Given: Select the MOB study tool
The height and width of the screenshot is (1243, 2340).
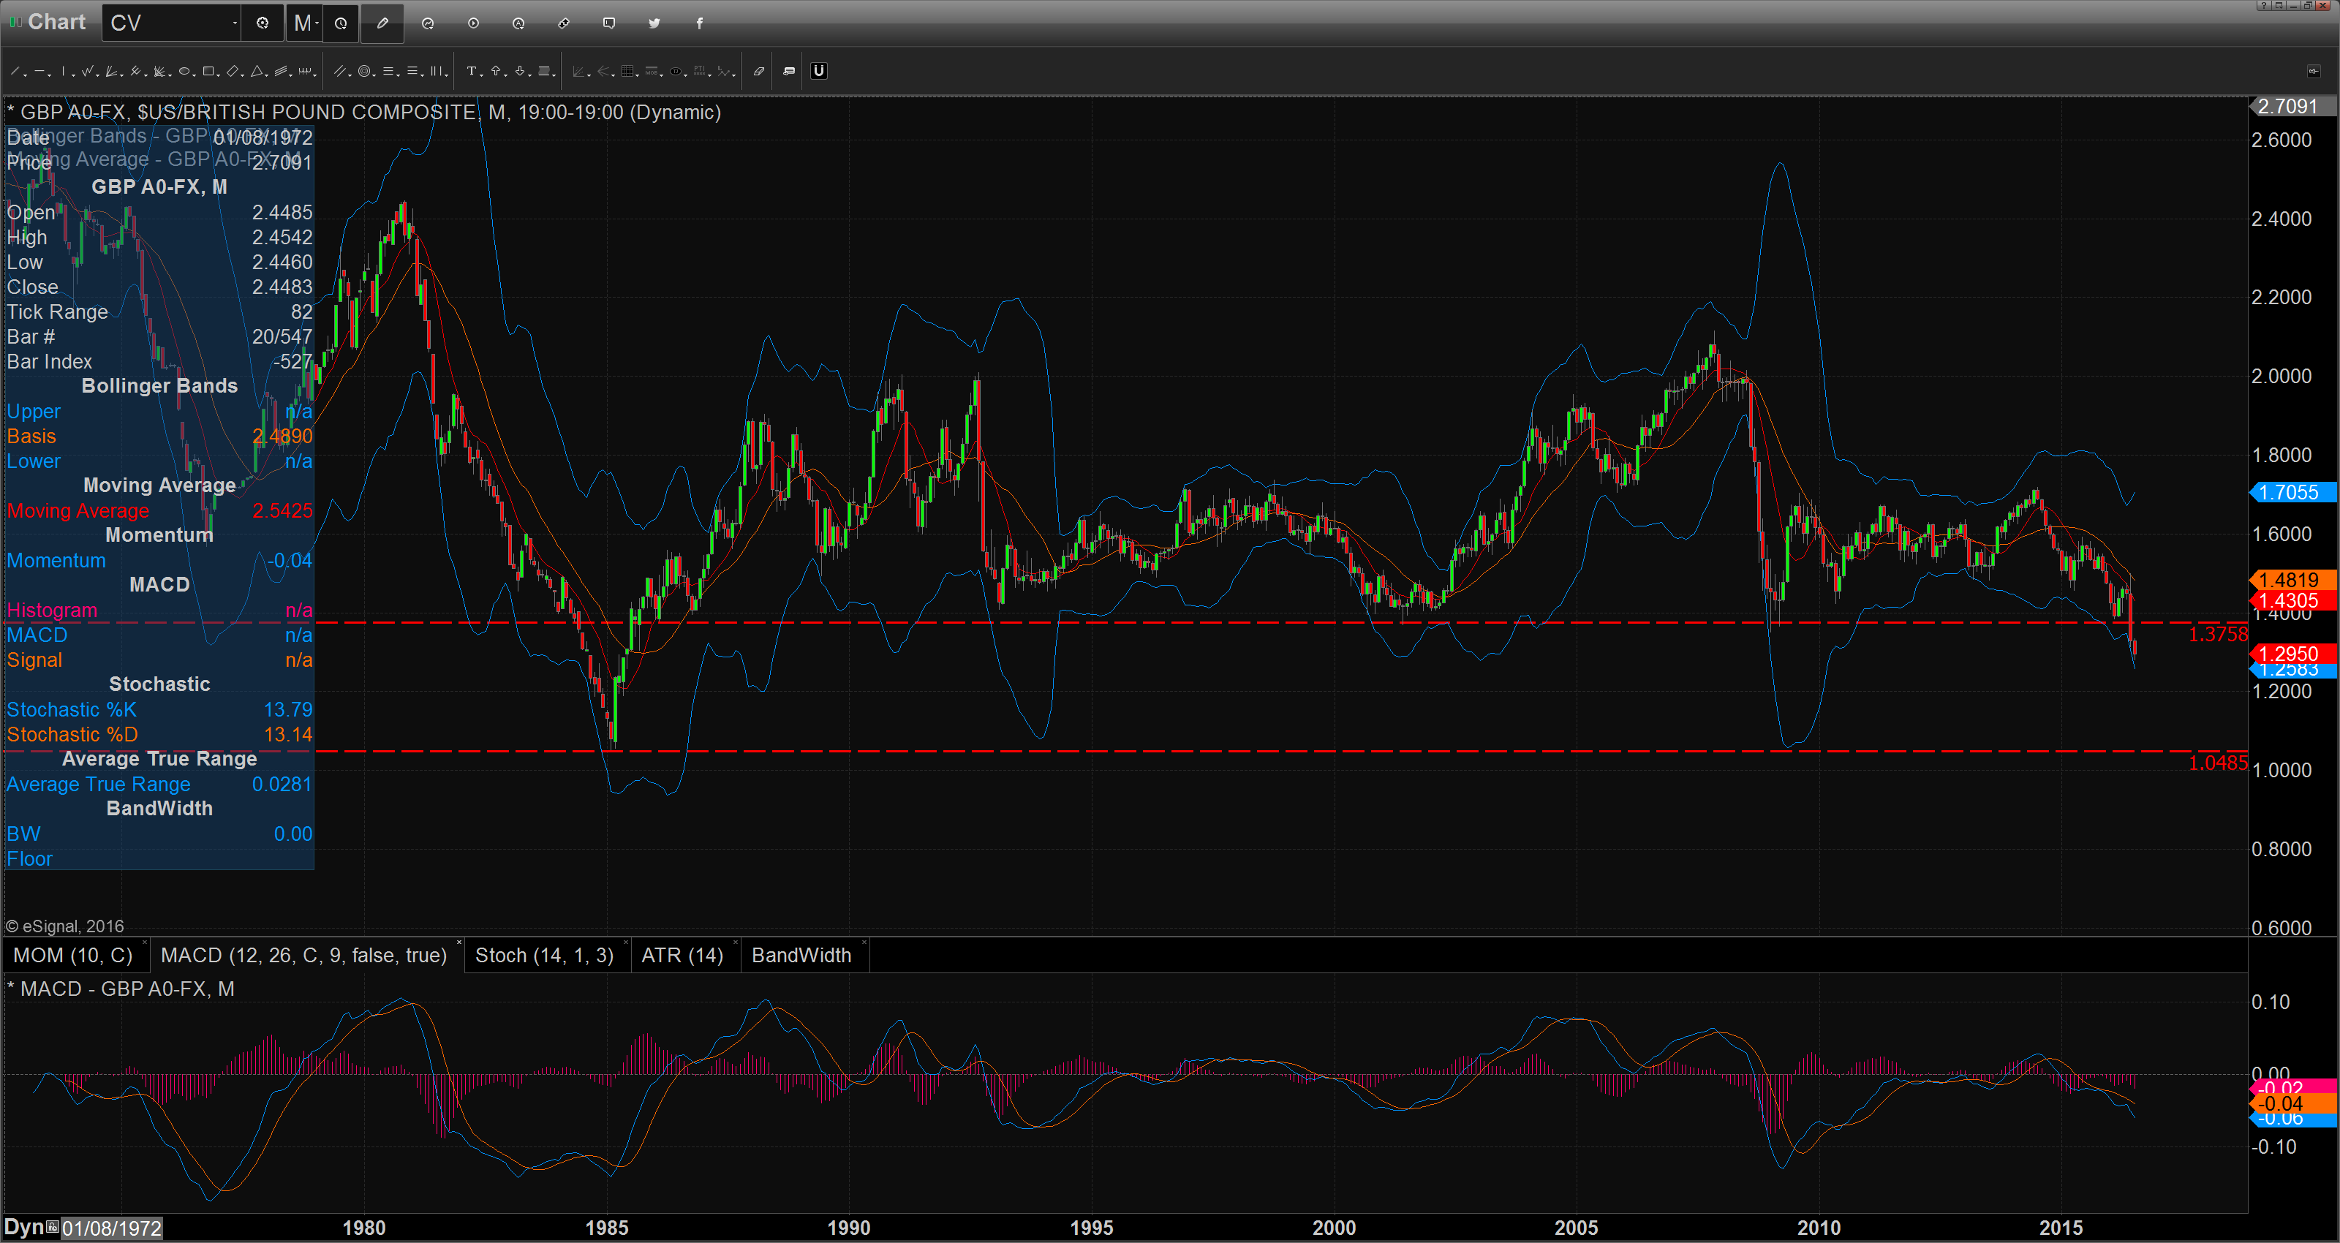Looking at the screenshot, I should [652, 71].
